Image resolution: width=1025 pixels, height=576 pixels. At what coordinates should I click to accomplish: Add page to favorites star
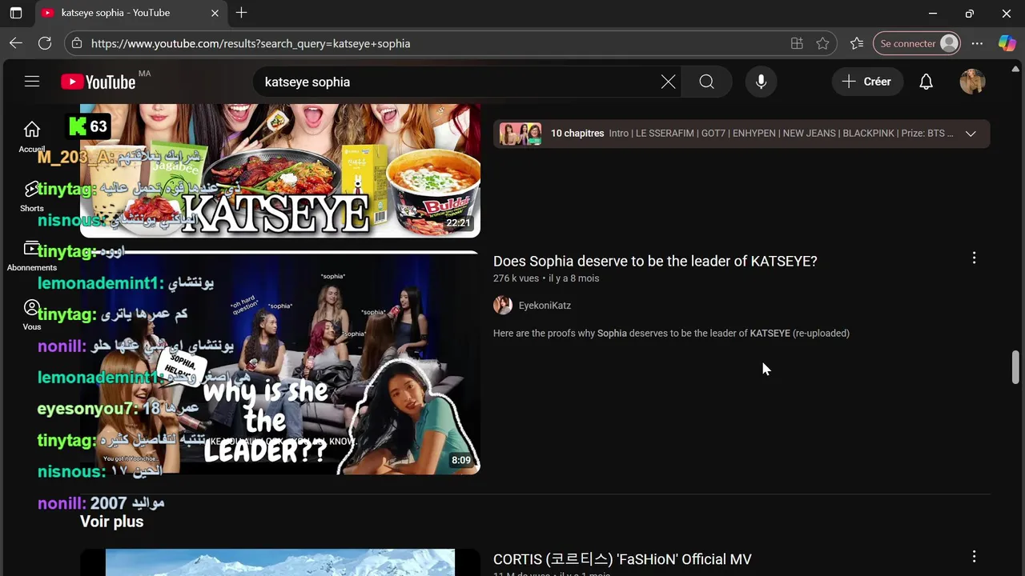pyautogui.click(x=822, y=43)
